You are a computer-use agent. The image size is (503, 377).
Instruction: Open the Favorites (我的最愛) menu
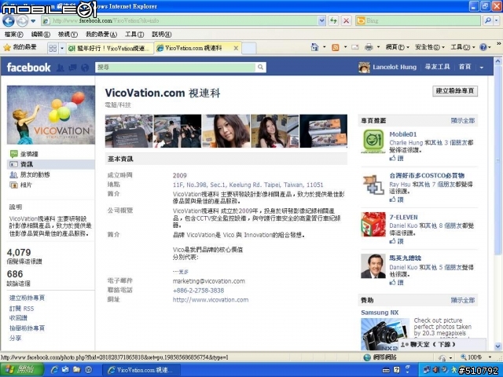click(101, 35)
